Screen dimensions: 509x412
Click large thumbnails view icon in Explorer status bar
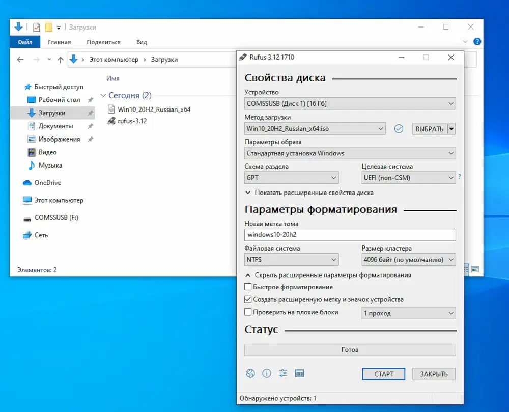(x=475, y=269)
